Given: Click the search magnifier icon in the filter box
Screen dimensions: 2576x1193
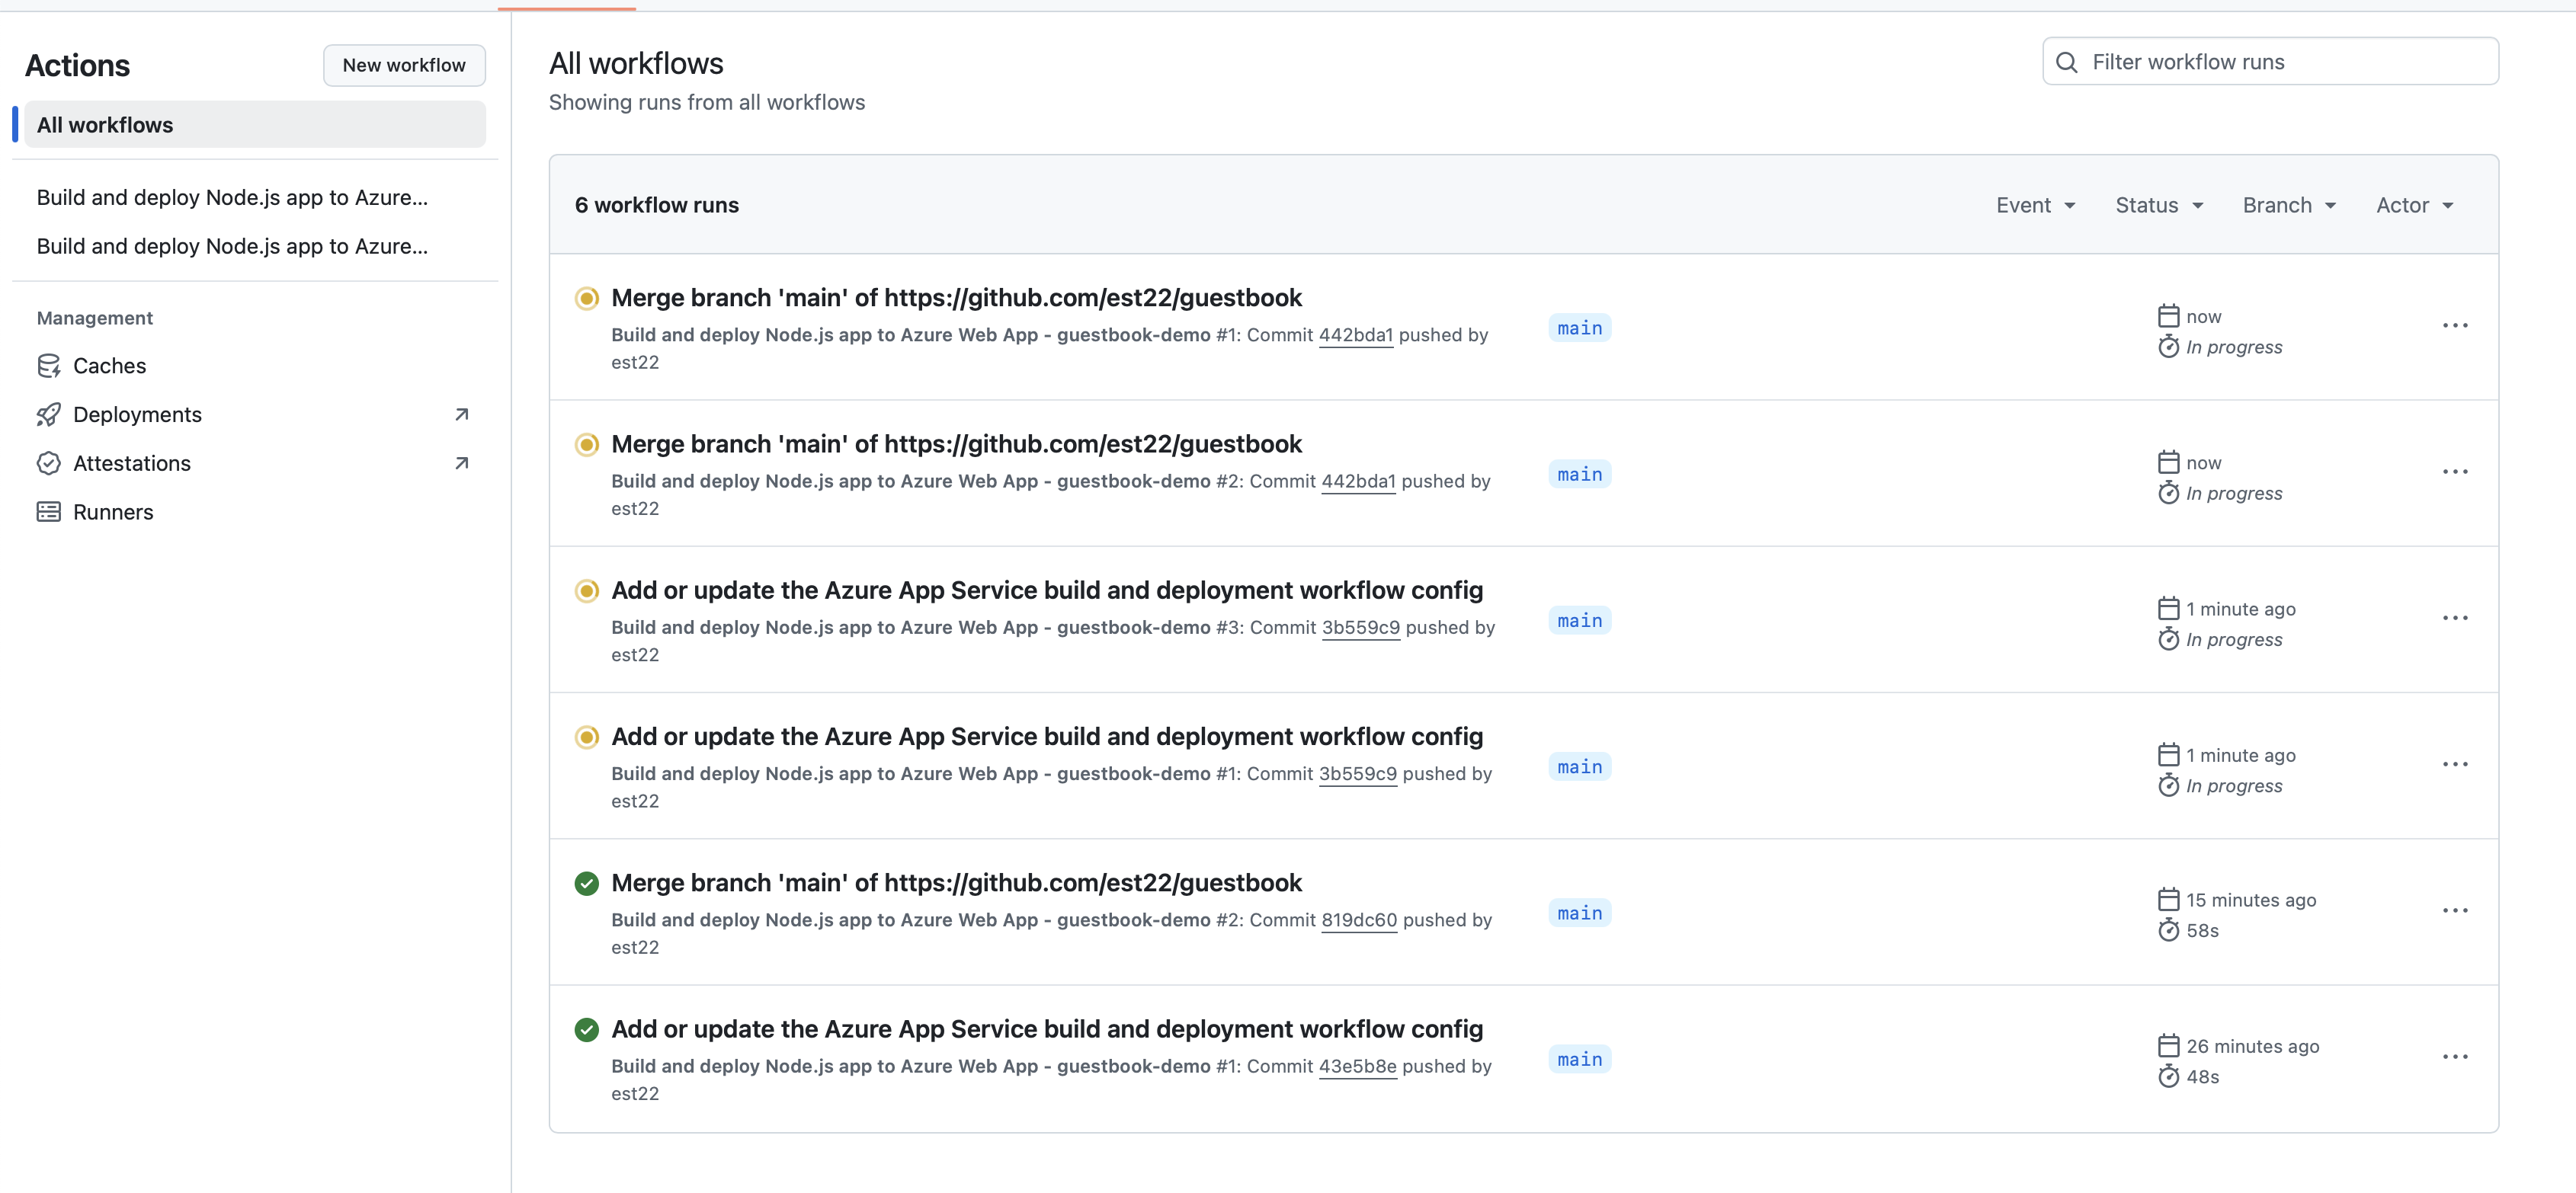Looking at the screenshot, I should tap(2066, 62).
